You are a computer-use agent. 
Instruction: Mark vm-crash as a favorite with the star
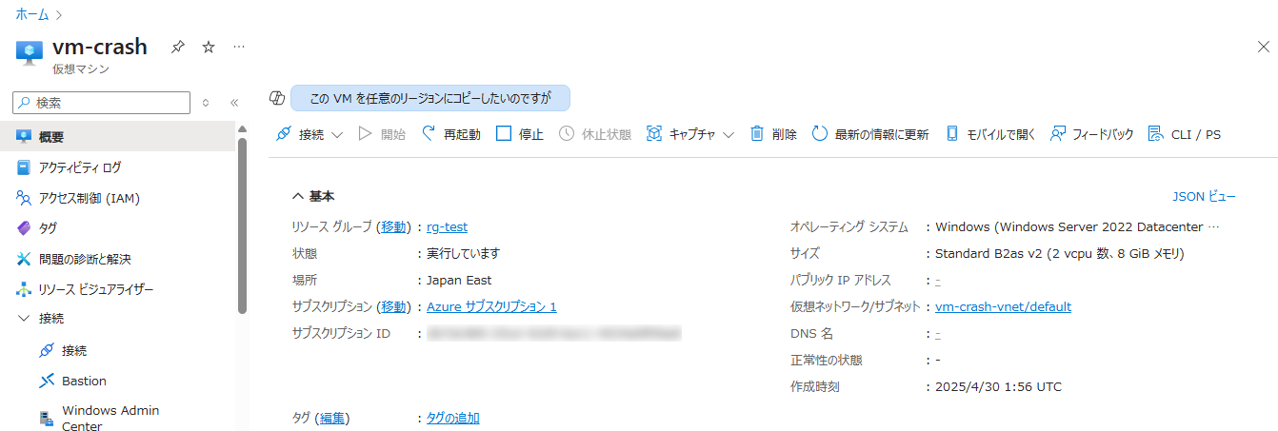pyautogui.click(x=209, y=47)
